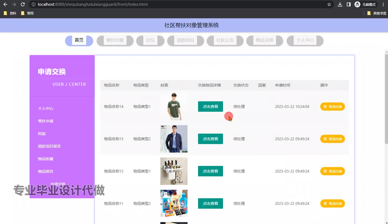Screen dimensions: 388x224
Task: Toggle the browser side panel icon
Action: coord(349,4)
